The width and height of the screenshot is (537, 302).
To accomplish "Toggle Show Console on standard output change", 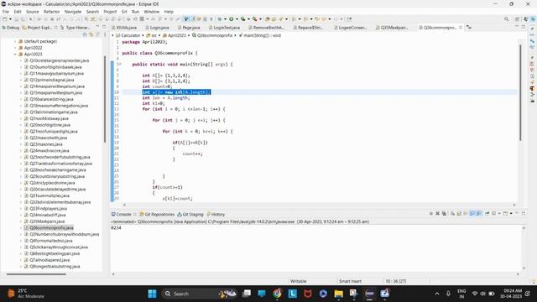I will (472, 213).
